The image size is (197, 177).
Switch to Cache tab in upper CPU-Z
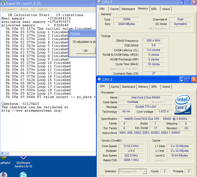click(x=114, y=9)
